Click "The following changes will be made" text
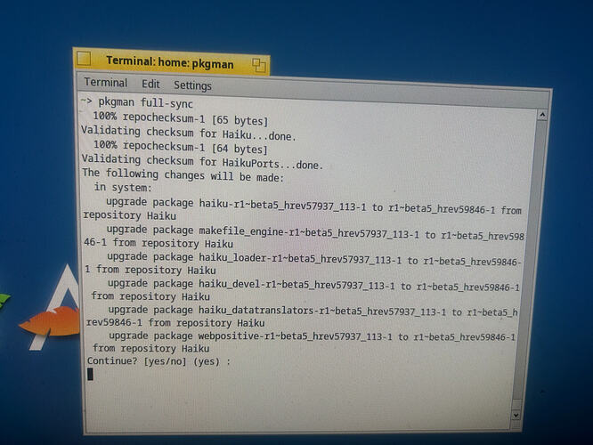 click(183, 175)
